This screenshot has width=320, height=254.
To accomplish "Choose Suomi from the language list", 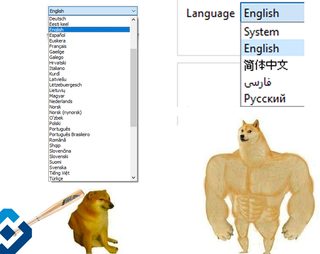I will [90, 162].
